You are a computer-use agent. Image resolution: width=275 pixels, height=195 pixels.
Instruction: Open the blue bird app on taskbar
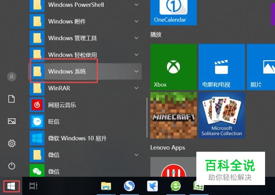tap(153, 186)
